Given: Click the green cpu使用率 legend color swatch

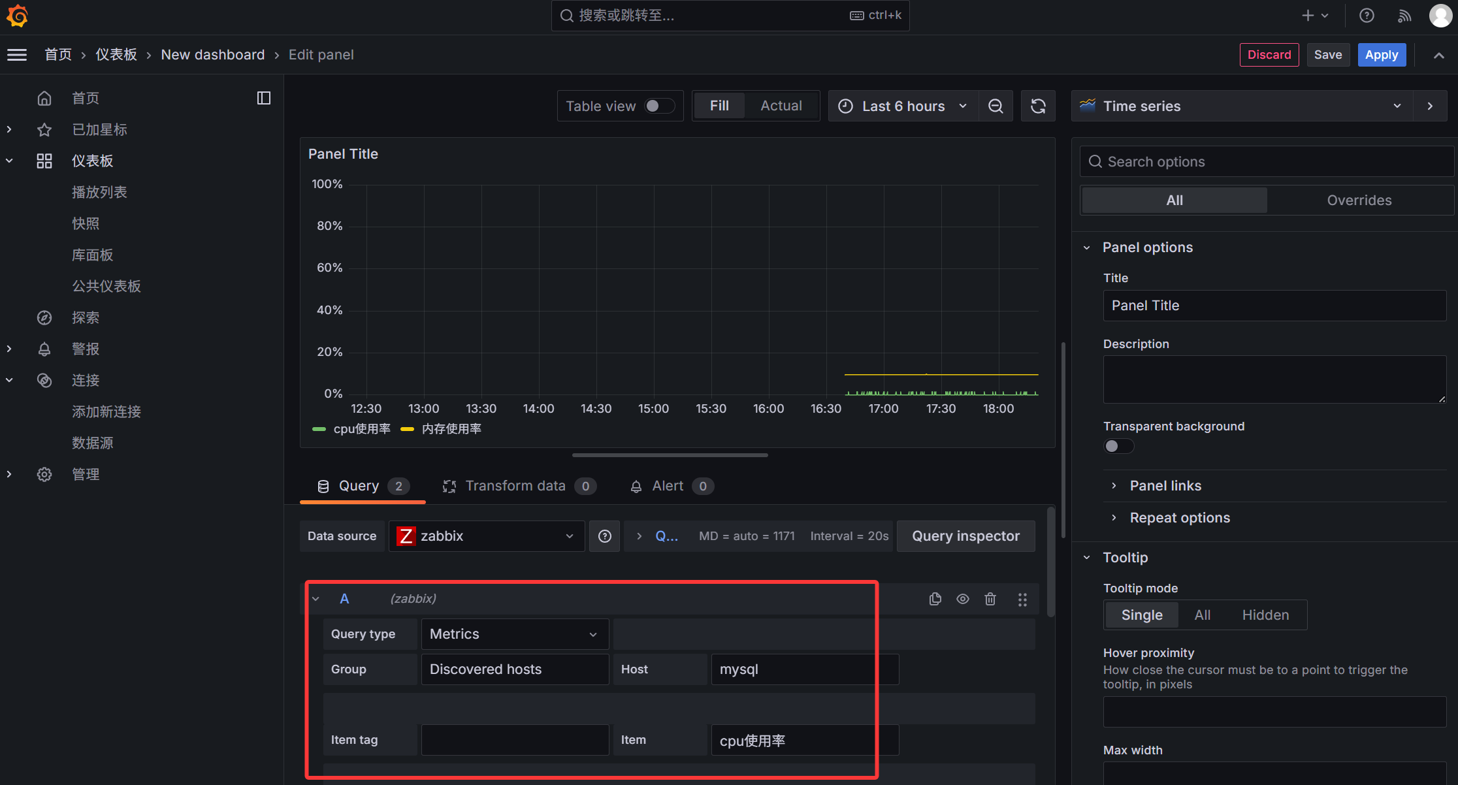Looking at the screenshot, I should click(x=319, y=429).
